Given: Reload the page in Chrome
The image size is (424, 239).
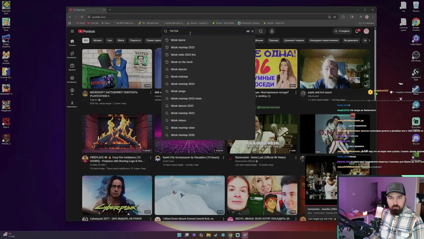Looking at the screenshot, I should [81, 17].
